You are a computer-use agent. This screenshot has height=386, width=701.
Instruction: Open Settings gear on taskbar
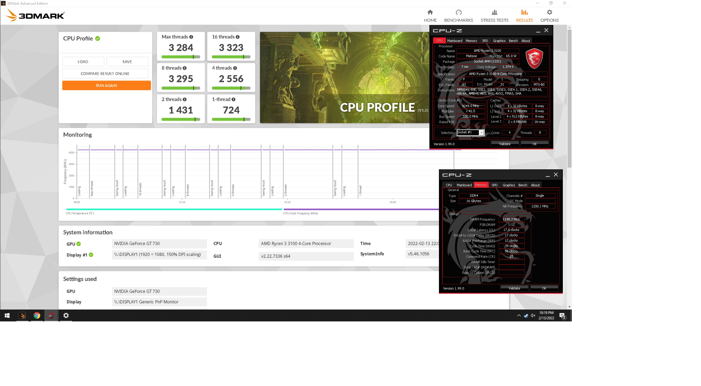pyautogui.click(x=66, y=315)
